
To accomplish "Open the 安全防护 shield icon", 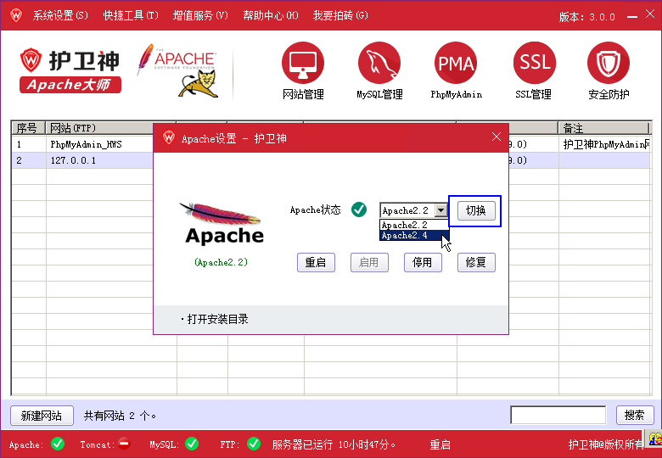I will (609, 63).
